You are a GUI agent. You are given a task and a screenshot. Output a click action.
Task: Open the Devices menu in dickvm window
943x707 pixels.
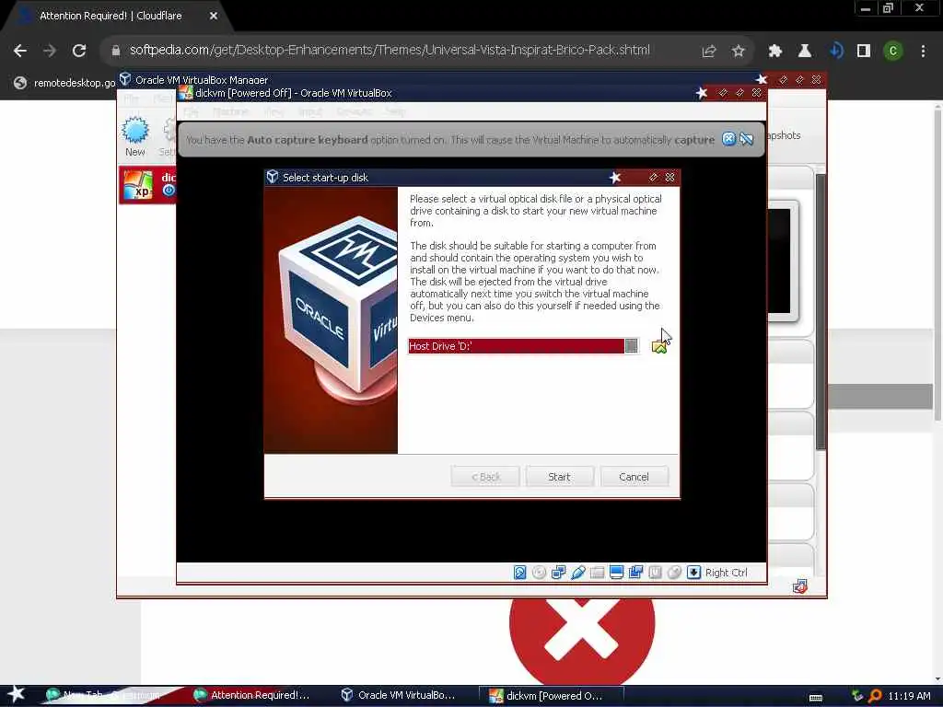click(x=354, y=111)
